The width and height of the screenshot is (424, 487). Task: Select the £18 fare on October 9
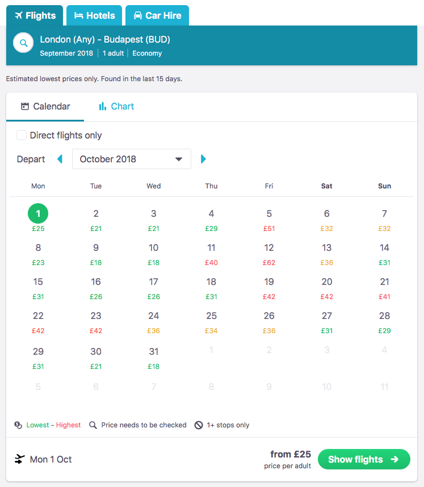click(95, 255)
